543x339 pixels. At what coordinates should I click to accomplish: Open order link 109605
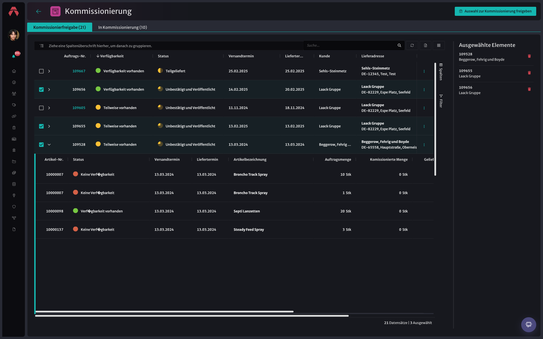pyautogui.click(x=79, y=108)
